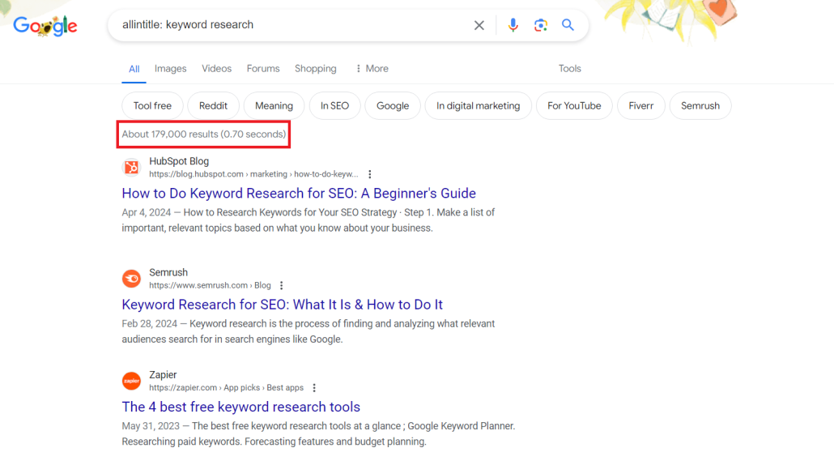
Task: Apply the In digital marketing filter chip
Action: [x=479, y=106]
